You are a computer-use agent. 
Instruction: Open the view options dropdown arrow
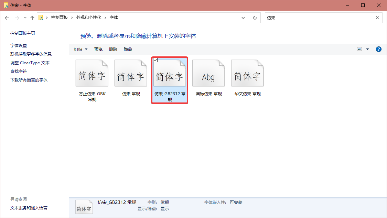pyautogui.click(x=367, y=49)
